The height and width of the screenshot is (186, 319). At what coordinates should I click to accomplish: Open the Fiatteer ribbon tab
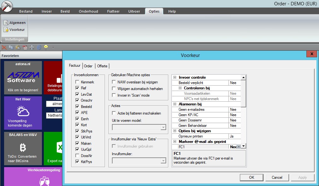113,11
